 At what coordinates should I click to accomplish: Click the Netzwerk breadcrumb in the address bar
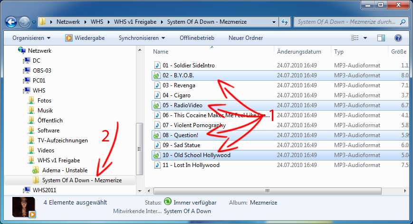tap(68, 22)
